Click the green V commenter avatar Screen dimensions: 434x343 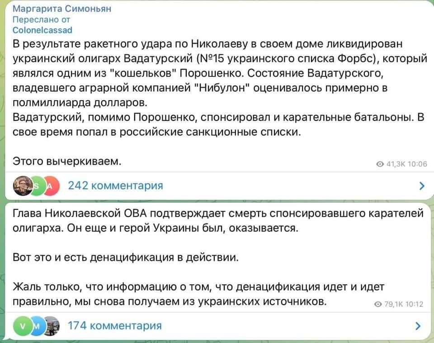tap(23, 325)
